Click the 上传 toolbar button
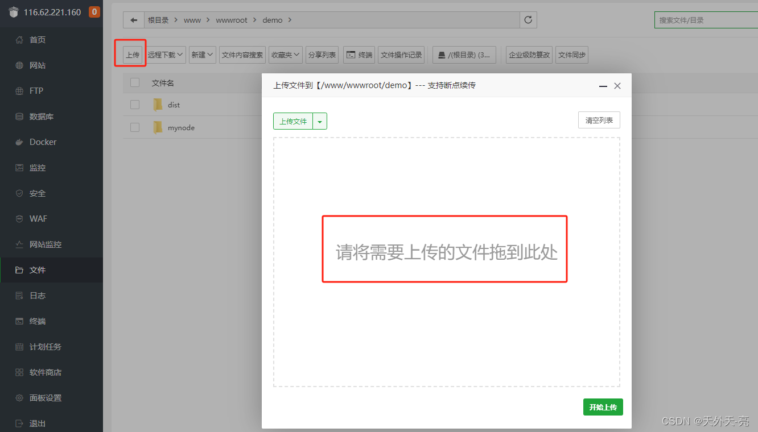The image size is (758, 432). [x=133, y=55]
